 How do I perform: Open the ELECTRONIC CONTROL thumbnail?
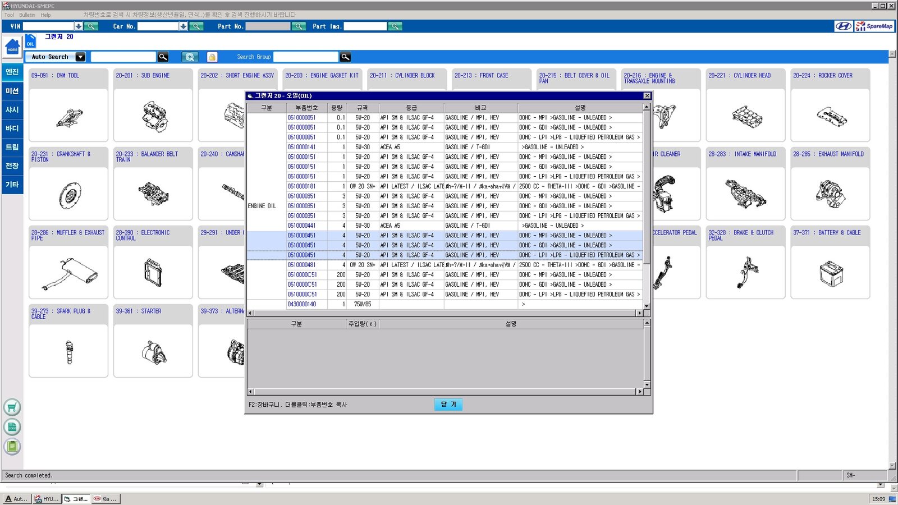(x=153, y=272)
